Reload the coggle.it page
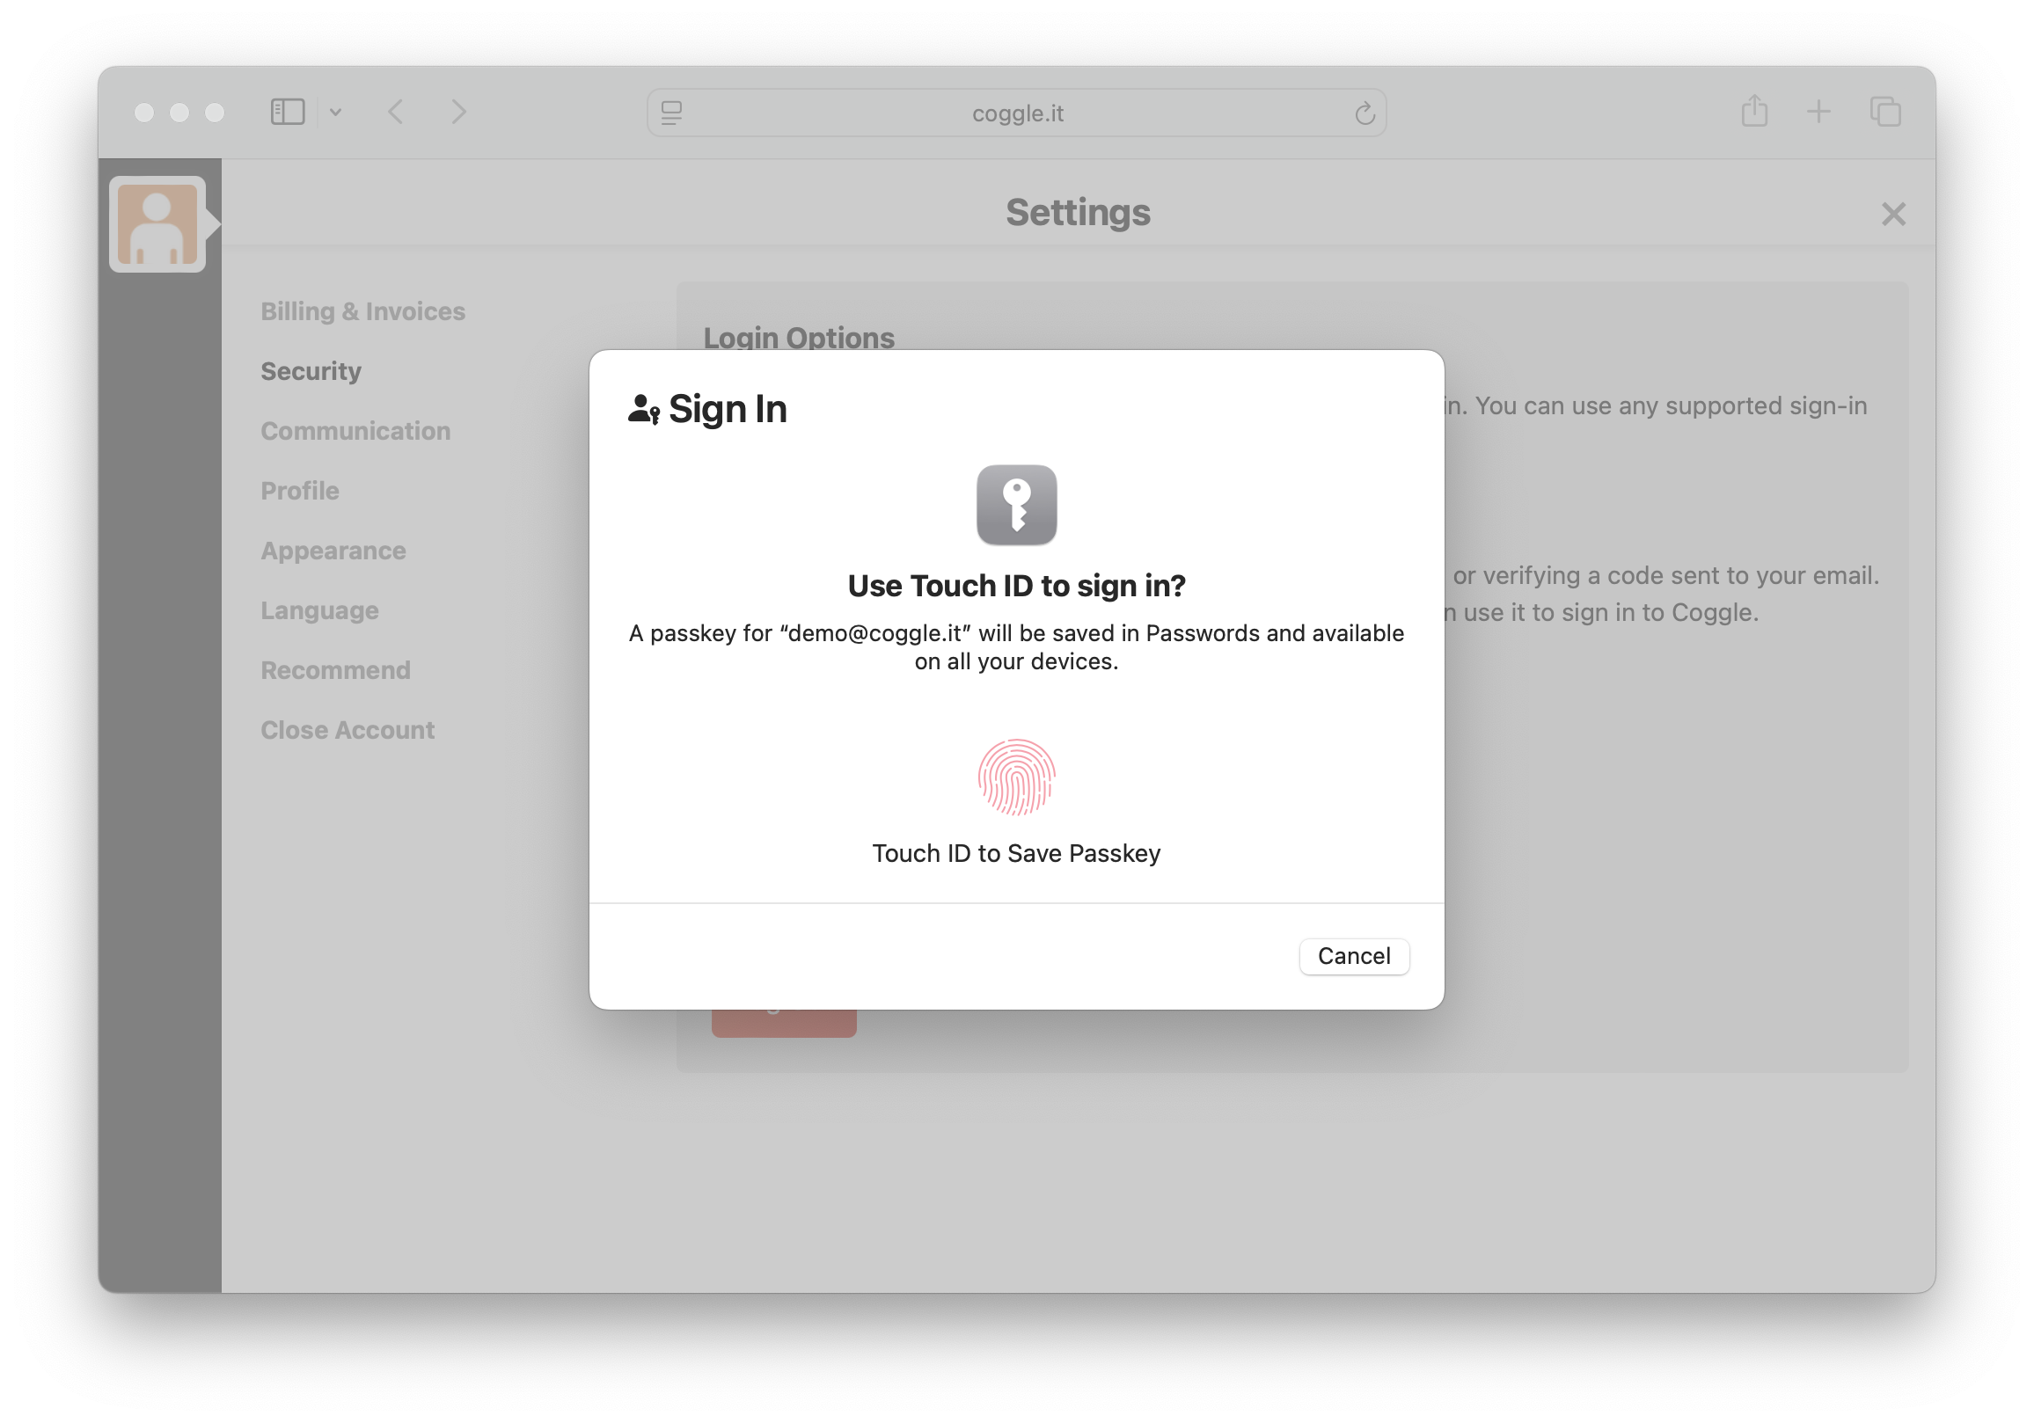 click(1364, 113)
